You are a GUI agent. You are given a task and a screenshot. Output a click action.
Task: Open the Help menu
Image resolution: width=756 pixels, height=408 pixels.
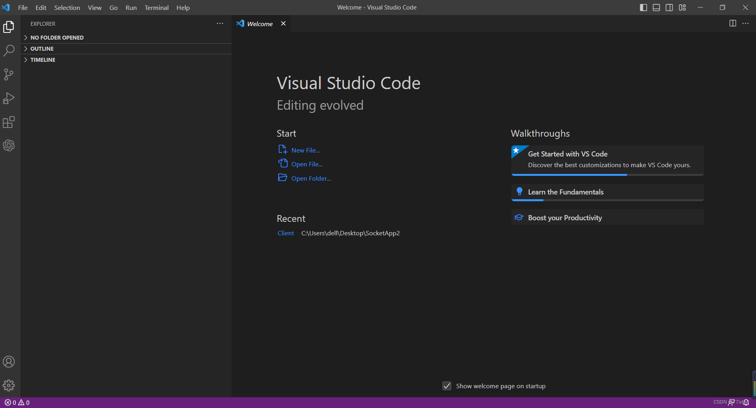click(183, 8)
